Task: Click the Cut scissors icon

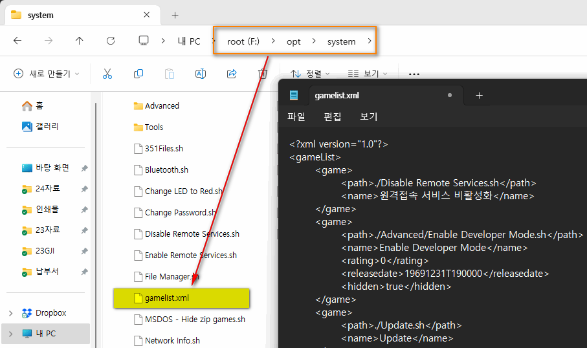Action: pyautogui.click(x=107, y=74)
